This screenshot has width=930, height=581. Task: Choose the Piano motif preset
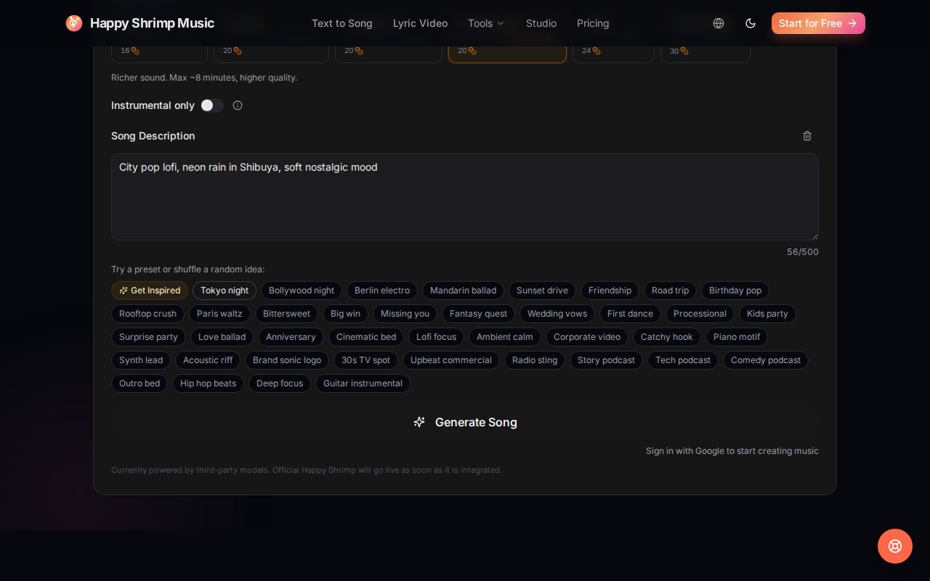[737, 337]
